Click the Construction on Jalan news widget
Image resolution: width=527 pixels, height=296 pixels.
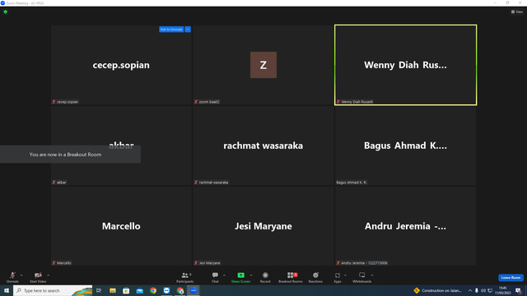(x=438, y=290)
